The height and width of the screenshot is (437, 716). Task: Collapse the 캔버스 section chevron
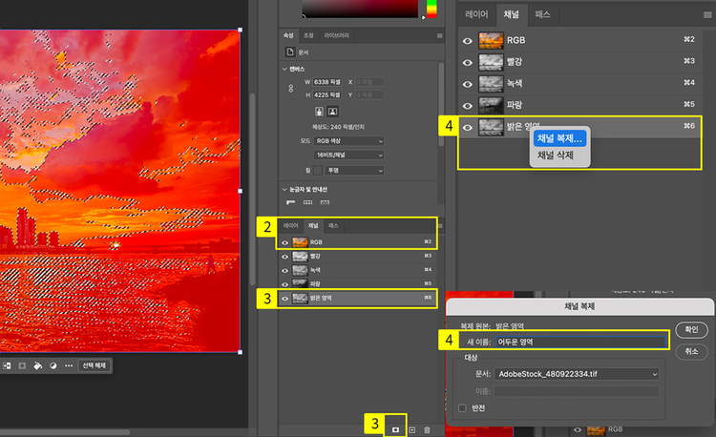(284, 69)
